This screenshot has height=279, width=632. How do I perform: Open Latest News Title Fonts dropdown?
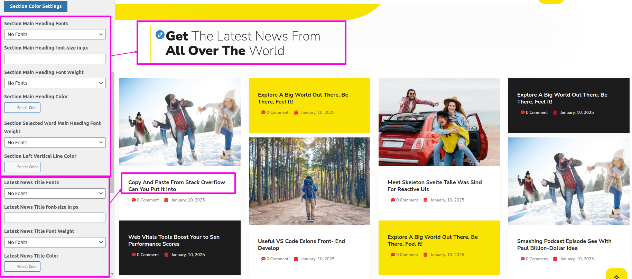pos(55,193)
